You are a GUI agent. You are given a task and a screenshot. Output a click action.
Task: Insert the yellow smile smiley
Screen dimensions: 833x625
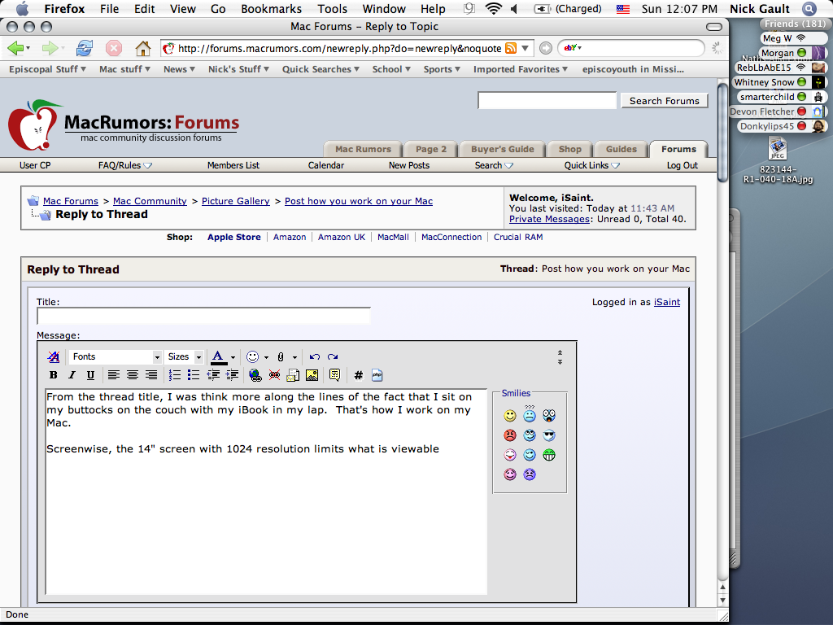510,416
